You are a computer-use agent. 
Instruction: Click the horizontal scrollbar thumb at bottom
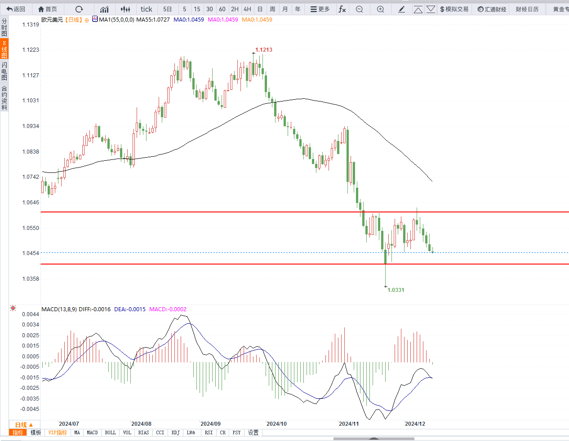pos(374,439)
